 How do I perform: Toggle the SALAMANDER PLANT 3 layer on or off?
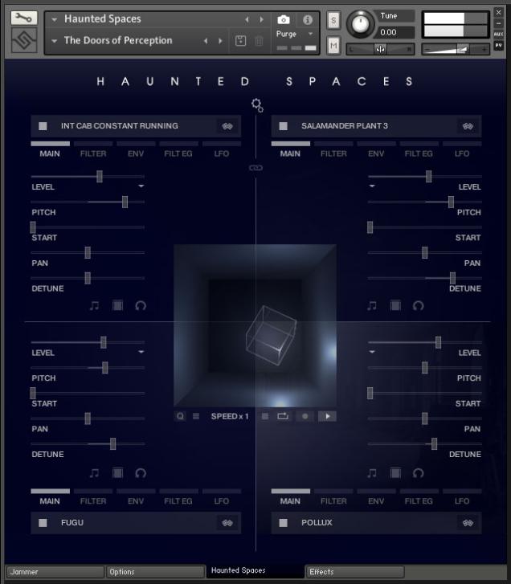pos(284,126)
